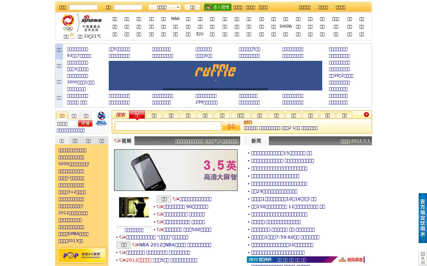Open the 新闻 section header
Image resolution: width=427 pixels, height=266 pixels.
[x=256, y=141]
